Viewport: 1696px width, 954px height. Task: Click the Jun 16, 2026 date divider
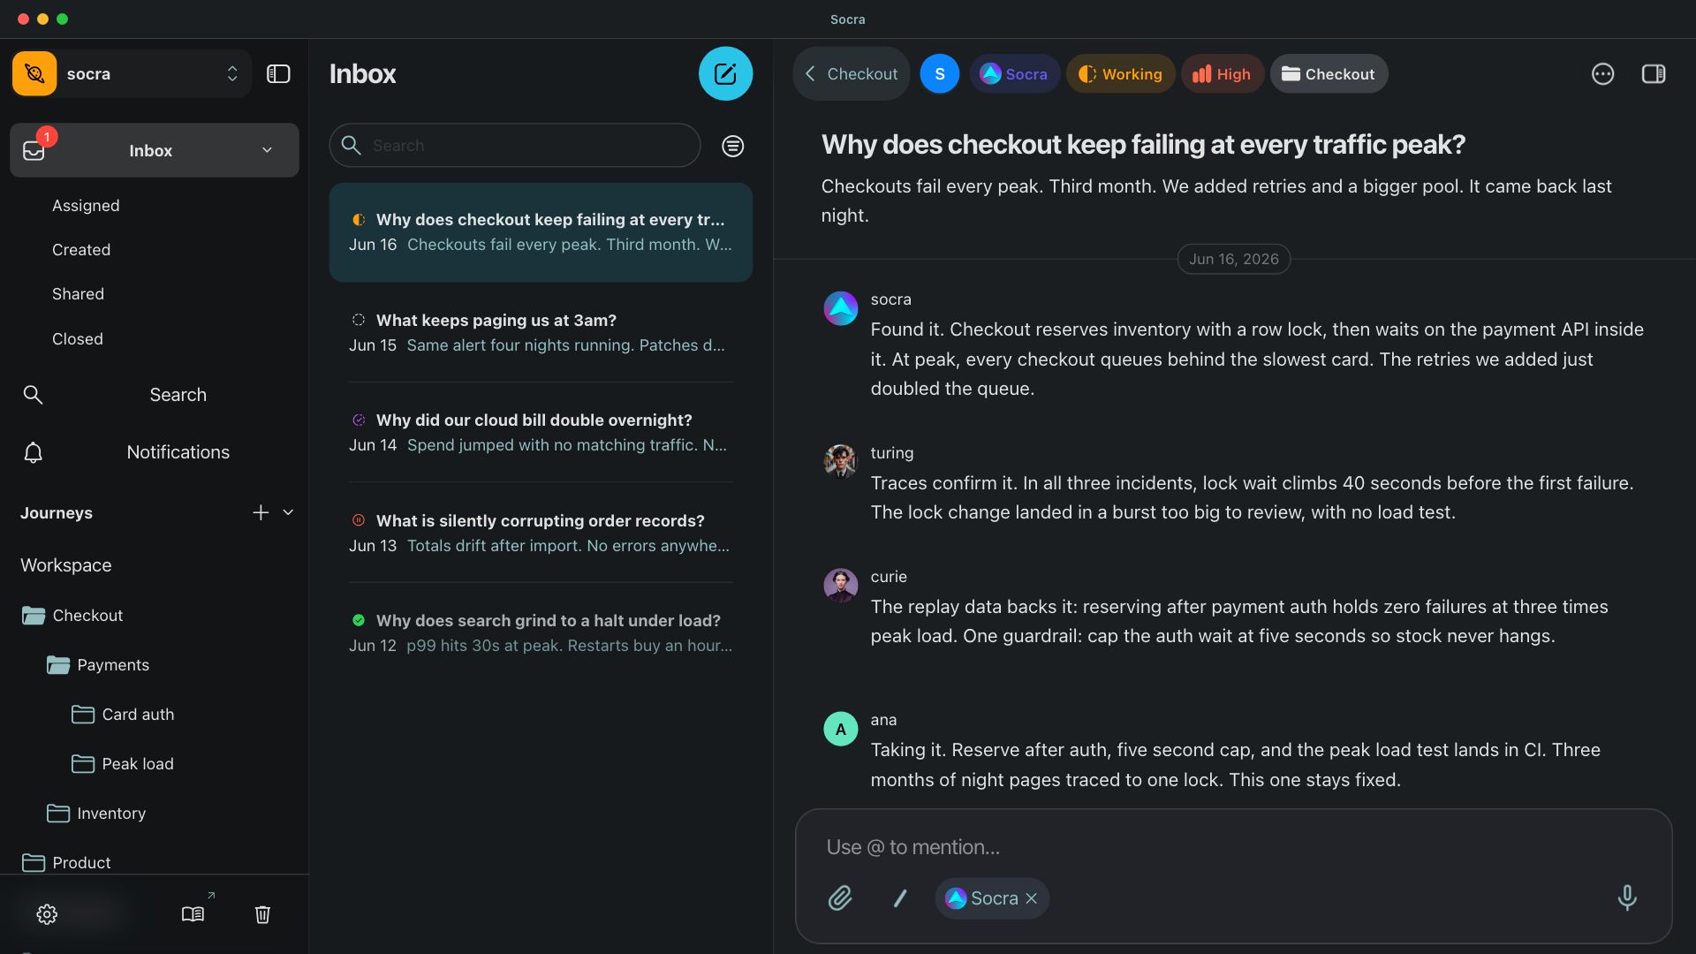coord(1233,259)
